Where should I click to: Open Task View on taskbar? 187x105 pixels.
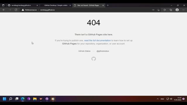[x=17, y=99]
